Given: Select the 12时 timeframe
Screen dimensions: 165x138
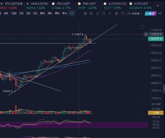Looking at the screenshot, I should pyautogui.click(x=14, y=13).
